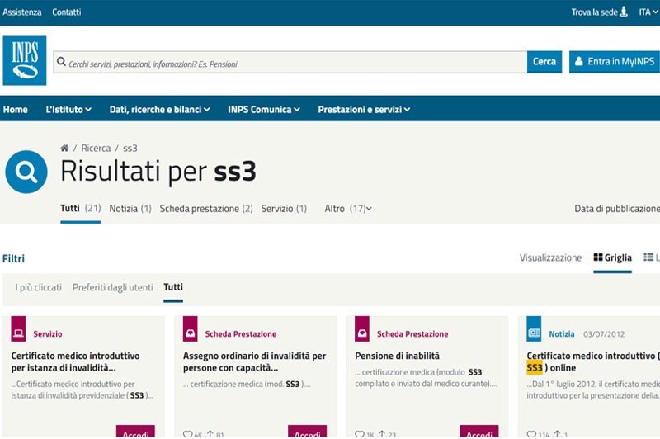Click Accedi on Certificato medico Servizio card
The image size is (660, 439).
[x=135, y=432]
